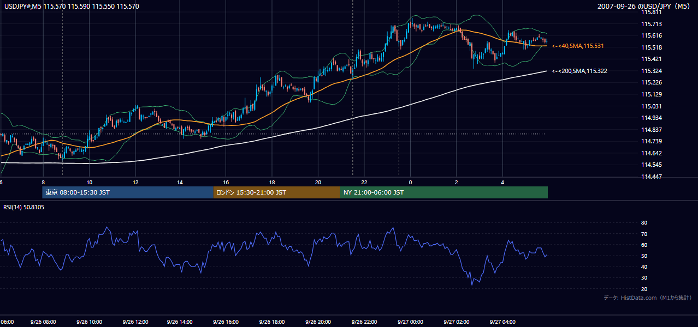Click price axis value 114.837
Image resolution: width=698 pixels, height=327 pixels.
coord(650,130)
